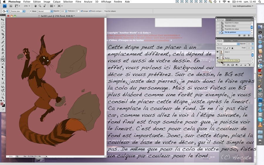This screenshot has height=165, width=264.
Task: Select the Rectangle shape tool
Action: coord(3,83)
